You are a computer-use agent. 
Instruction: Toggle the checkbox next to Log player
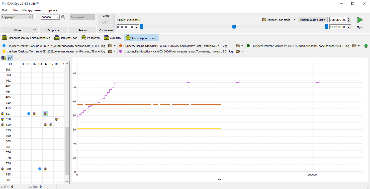coord(35,17)
